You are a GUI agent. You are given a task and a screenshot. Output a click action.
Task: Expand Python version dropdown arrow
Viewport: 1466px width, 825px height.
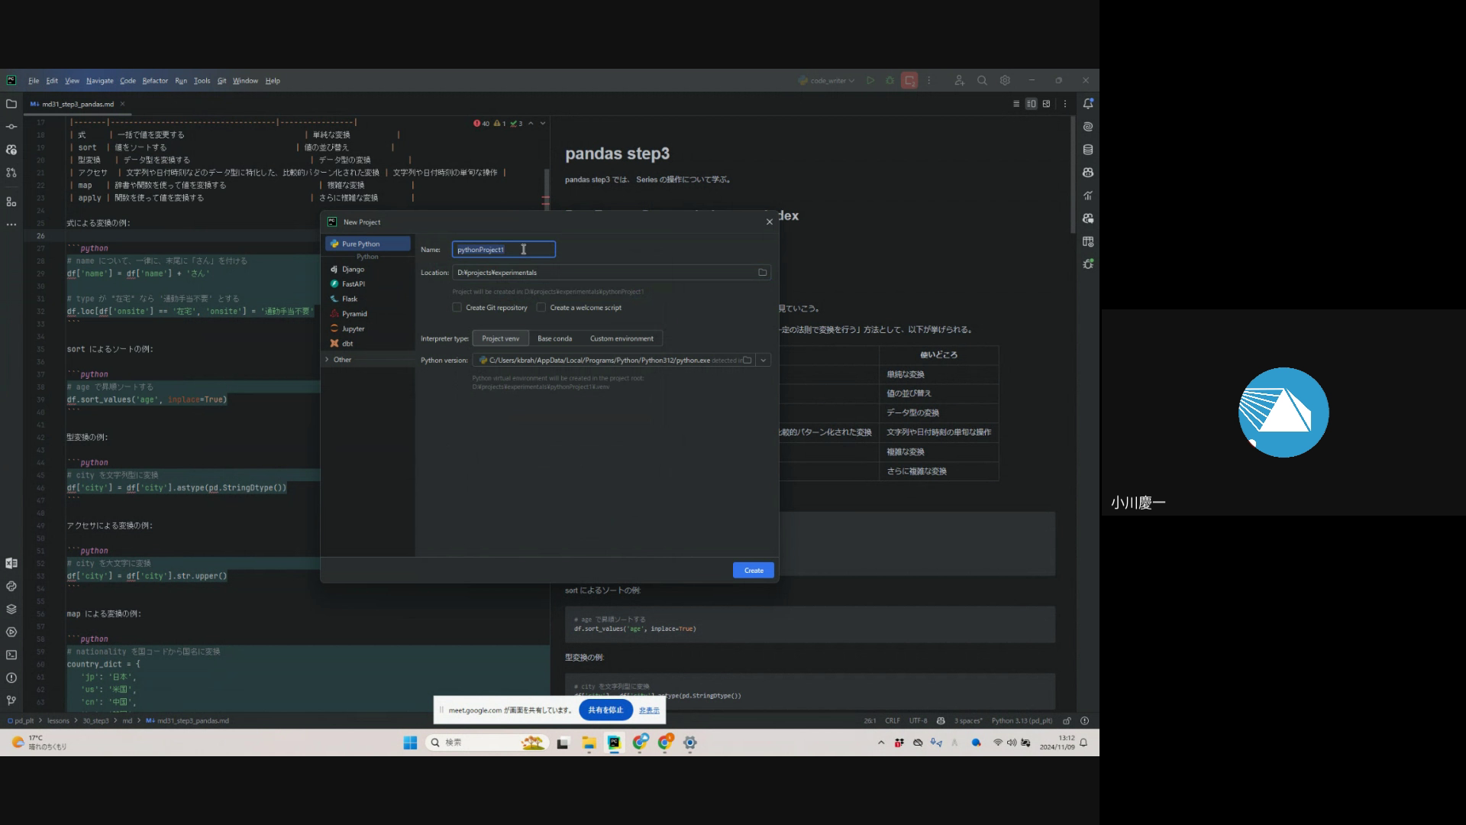coord(763,361)
